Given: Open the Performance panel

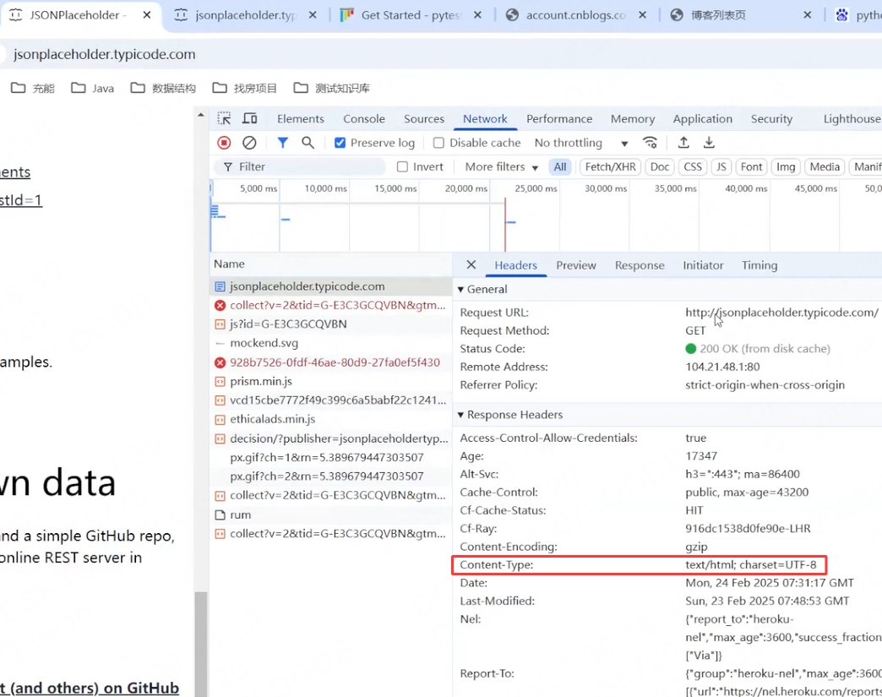Looking at the screenshot, I should coord(559,118).
